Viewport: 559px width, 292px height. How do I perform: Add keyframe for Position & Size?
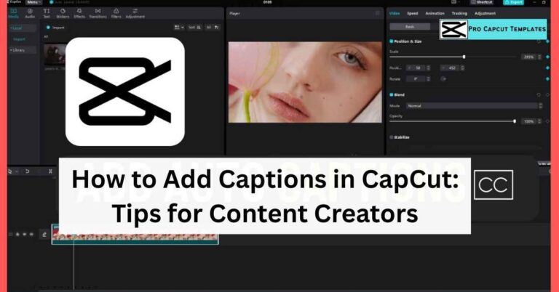click(547, 41)
